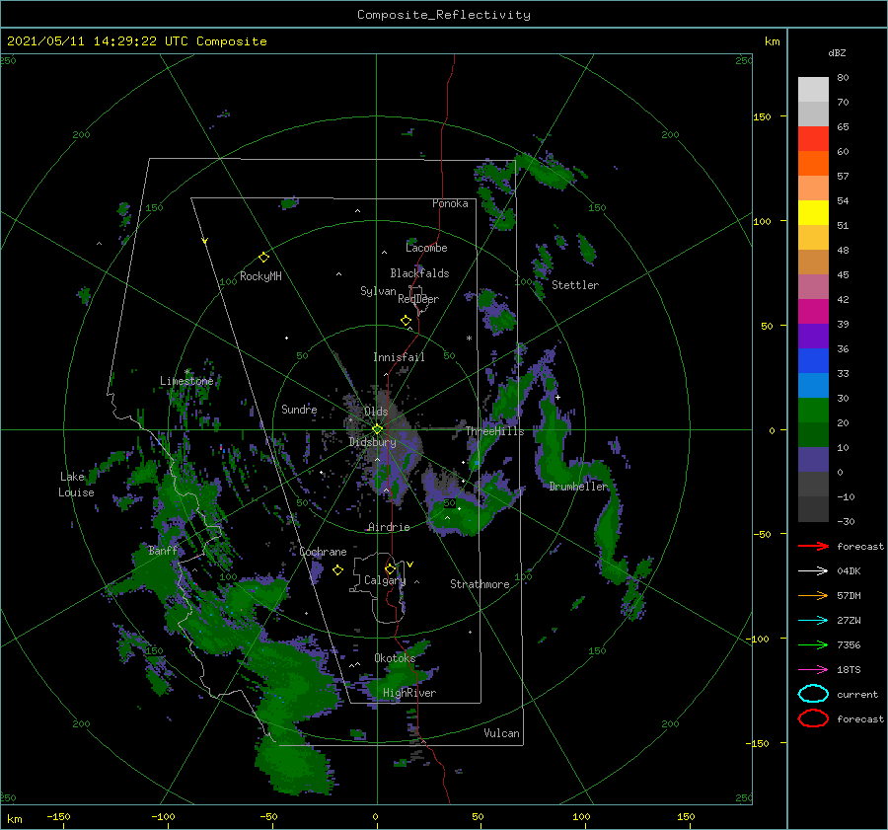The image size is (888, 830).
Task: Click the Okotoks label
Action: (x=395, y=658)
